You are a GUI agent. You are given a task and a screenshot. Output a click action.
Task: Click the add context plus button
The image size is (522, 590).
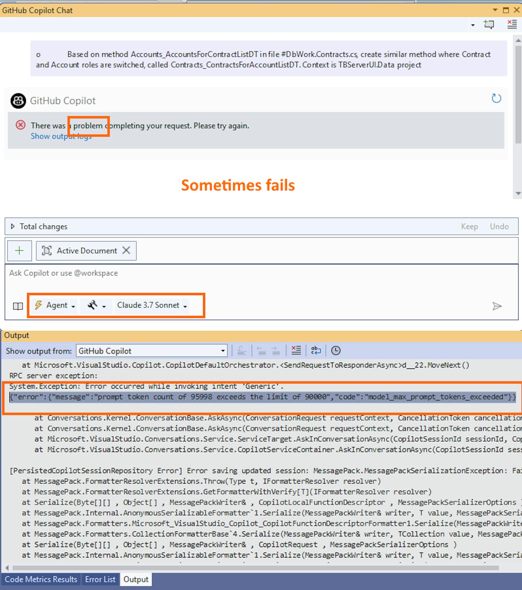point(19,251)
